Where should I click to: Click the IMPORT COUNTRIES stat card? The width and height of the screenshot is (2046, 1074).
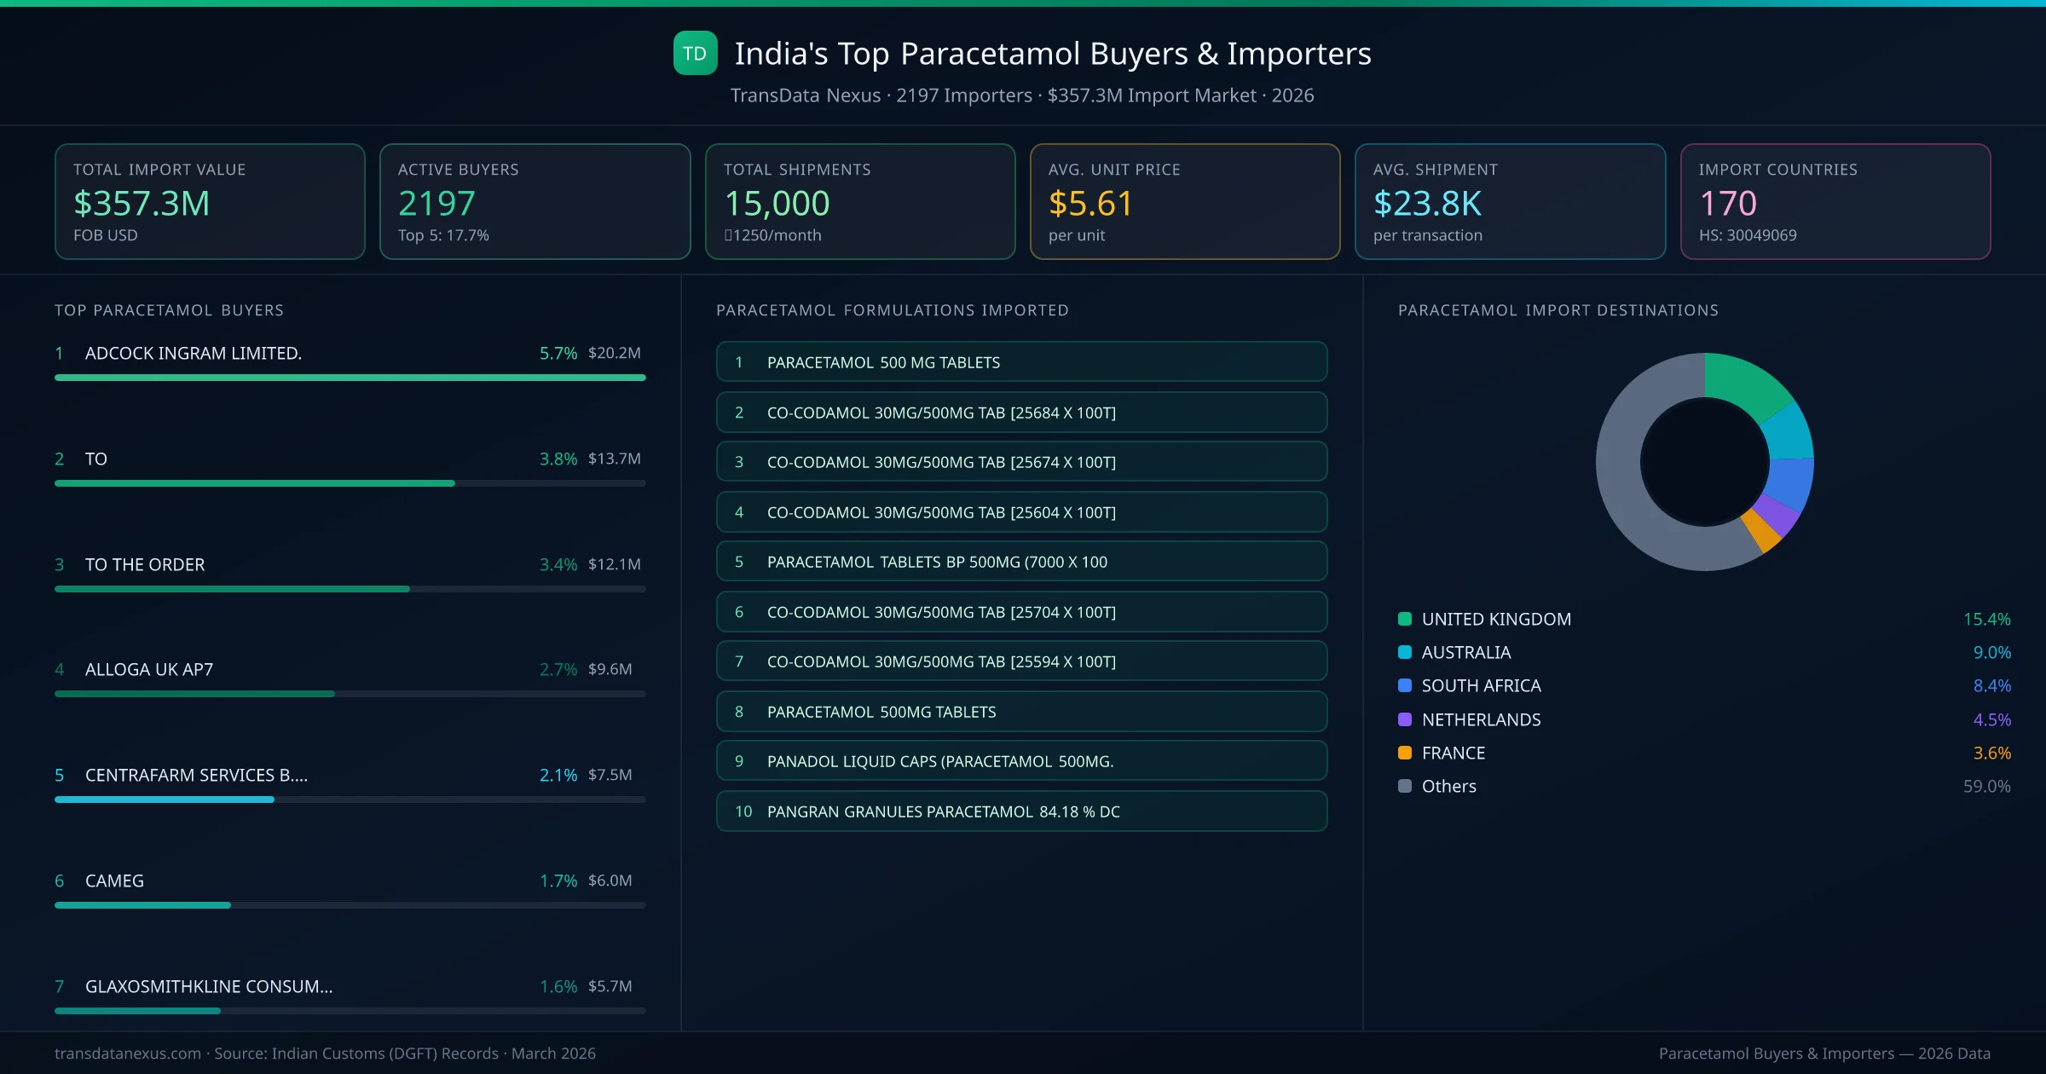coord(1836,201)
